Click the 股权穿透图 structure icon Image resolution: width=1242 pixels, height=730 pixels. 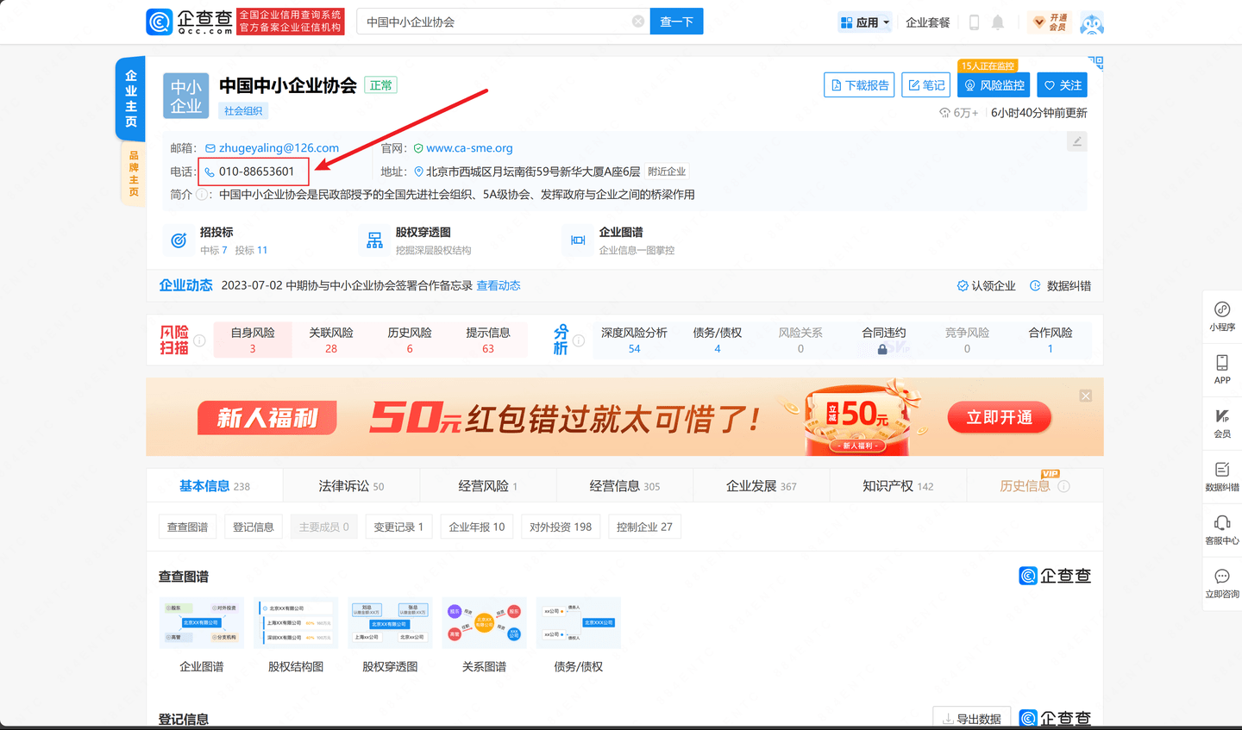point(374,240)
